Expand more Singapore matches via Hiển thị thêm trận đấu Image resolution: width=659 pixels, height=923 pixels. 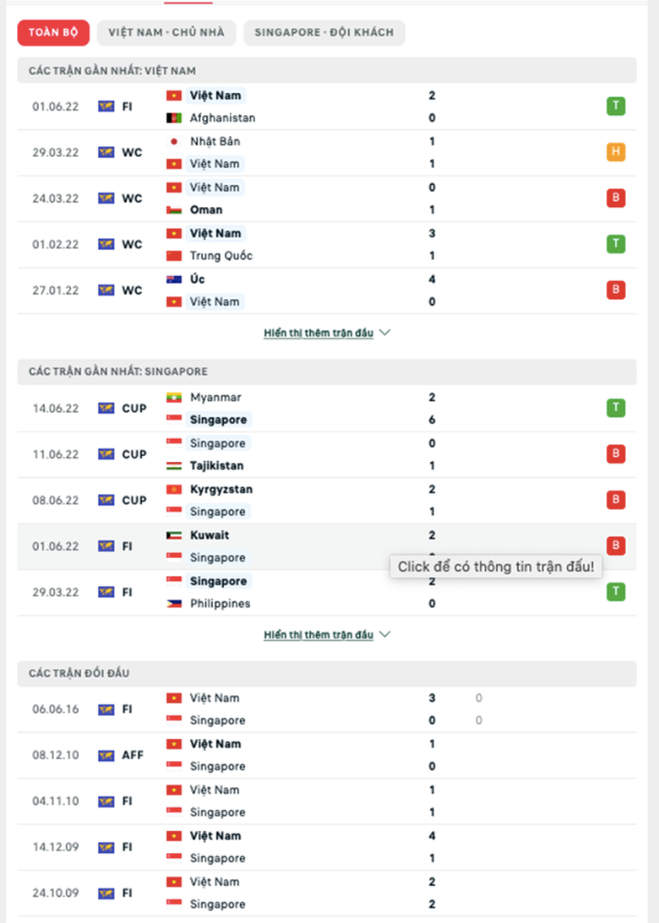[318, 634]
